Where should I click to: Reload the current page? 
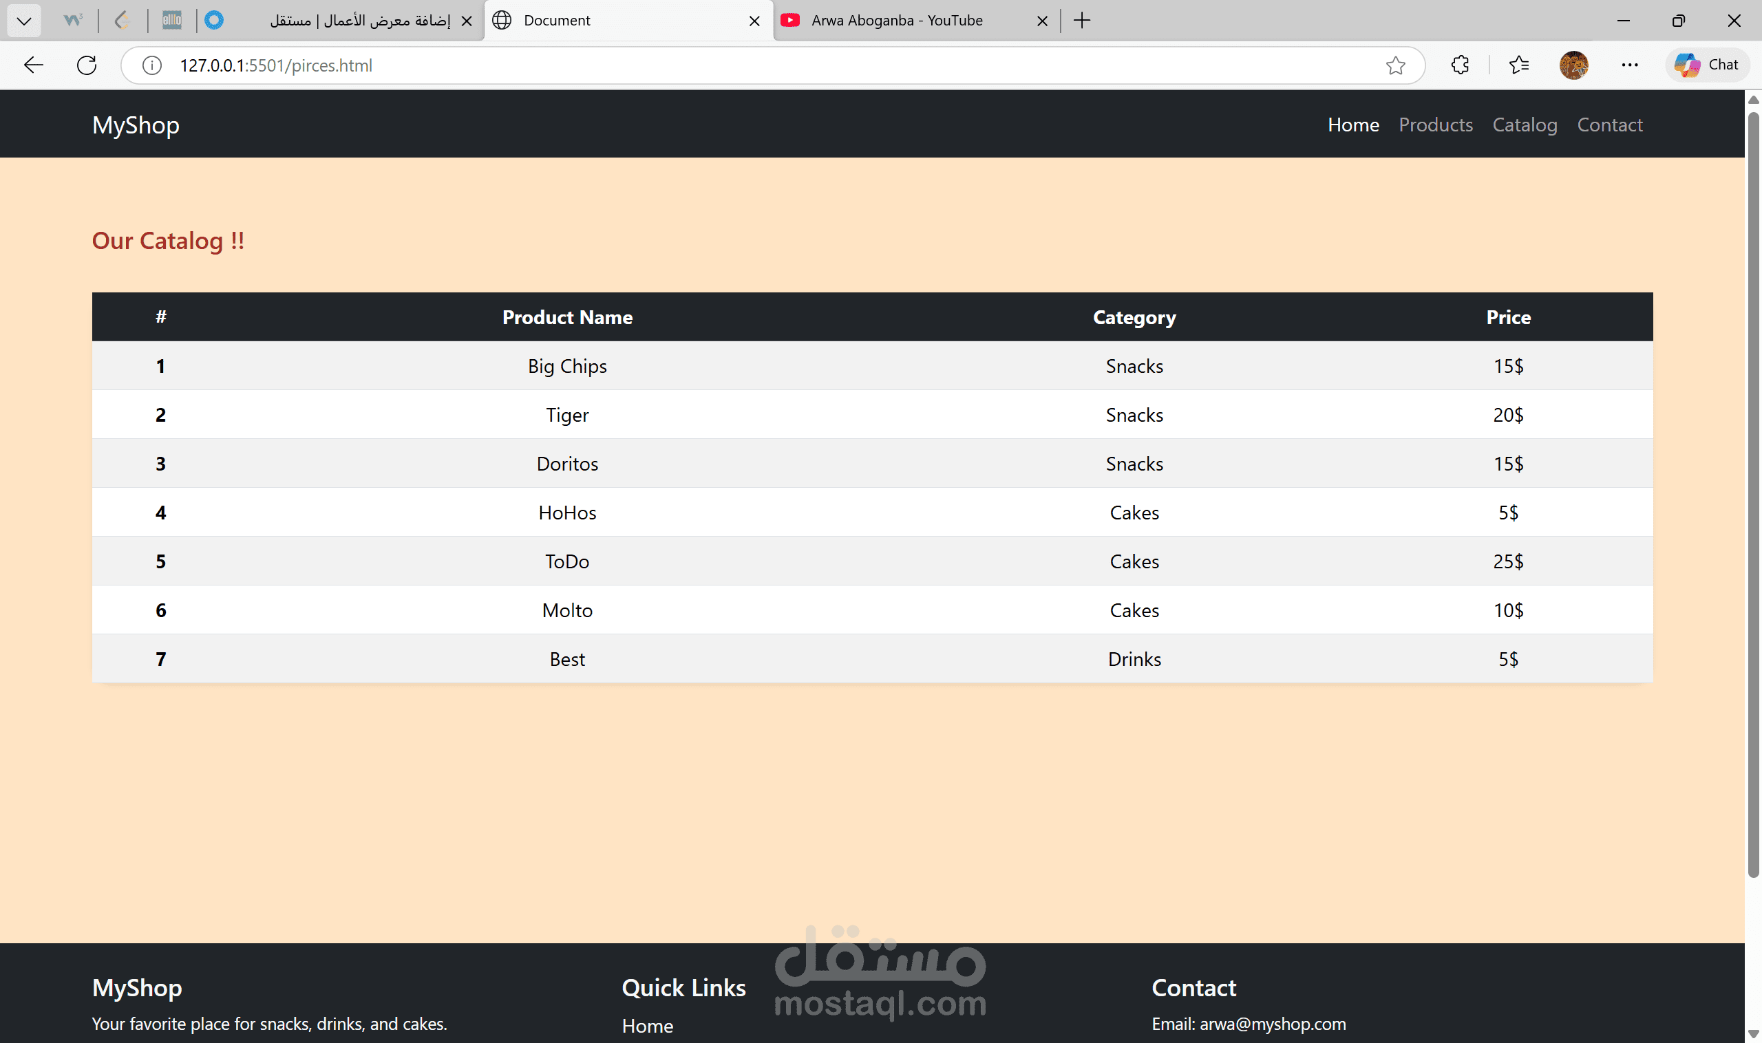pyautogui.click(x=87, y=65)
